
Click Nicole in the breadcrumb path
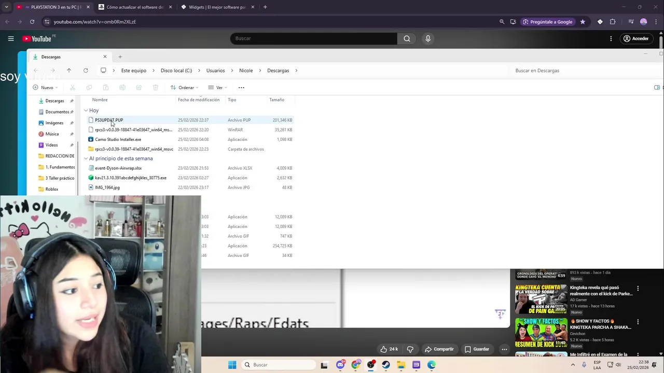click(x=246, y=70)
